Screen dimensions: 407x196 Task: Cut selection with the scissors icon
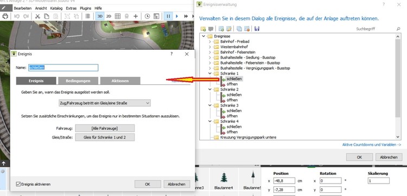click(37, 16)
